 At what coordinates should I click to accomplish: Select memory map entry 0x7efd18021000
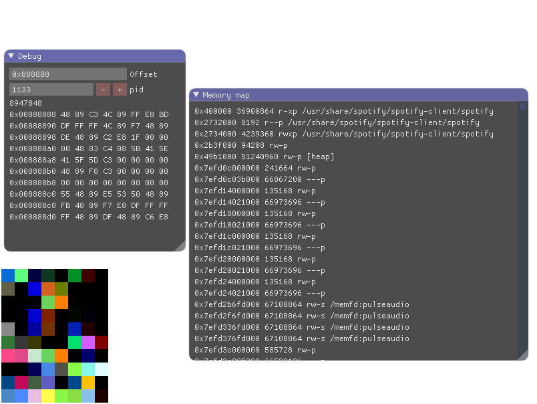pos(260,225)
